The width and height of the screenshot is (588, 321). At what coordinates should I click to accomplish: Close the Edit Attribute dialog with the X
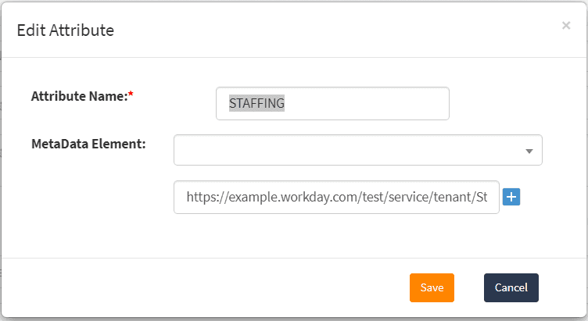[x=565, y=26]
